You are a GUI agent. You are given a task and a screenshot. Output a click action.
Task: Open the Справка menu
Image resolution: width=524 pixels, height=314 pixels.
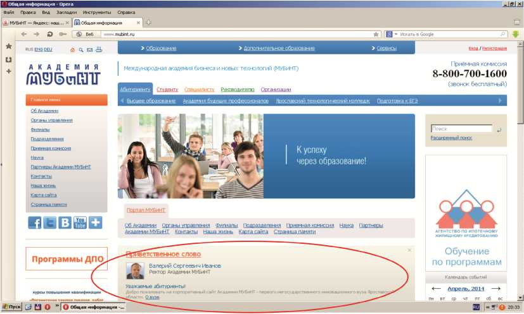[x=126, y=13]
